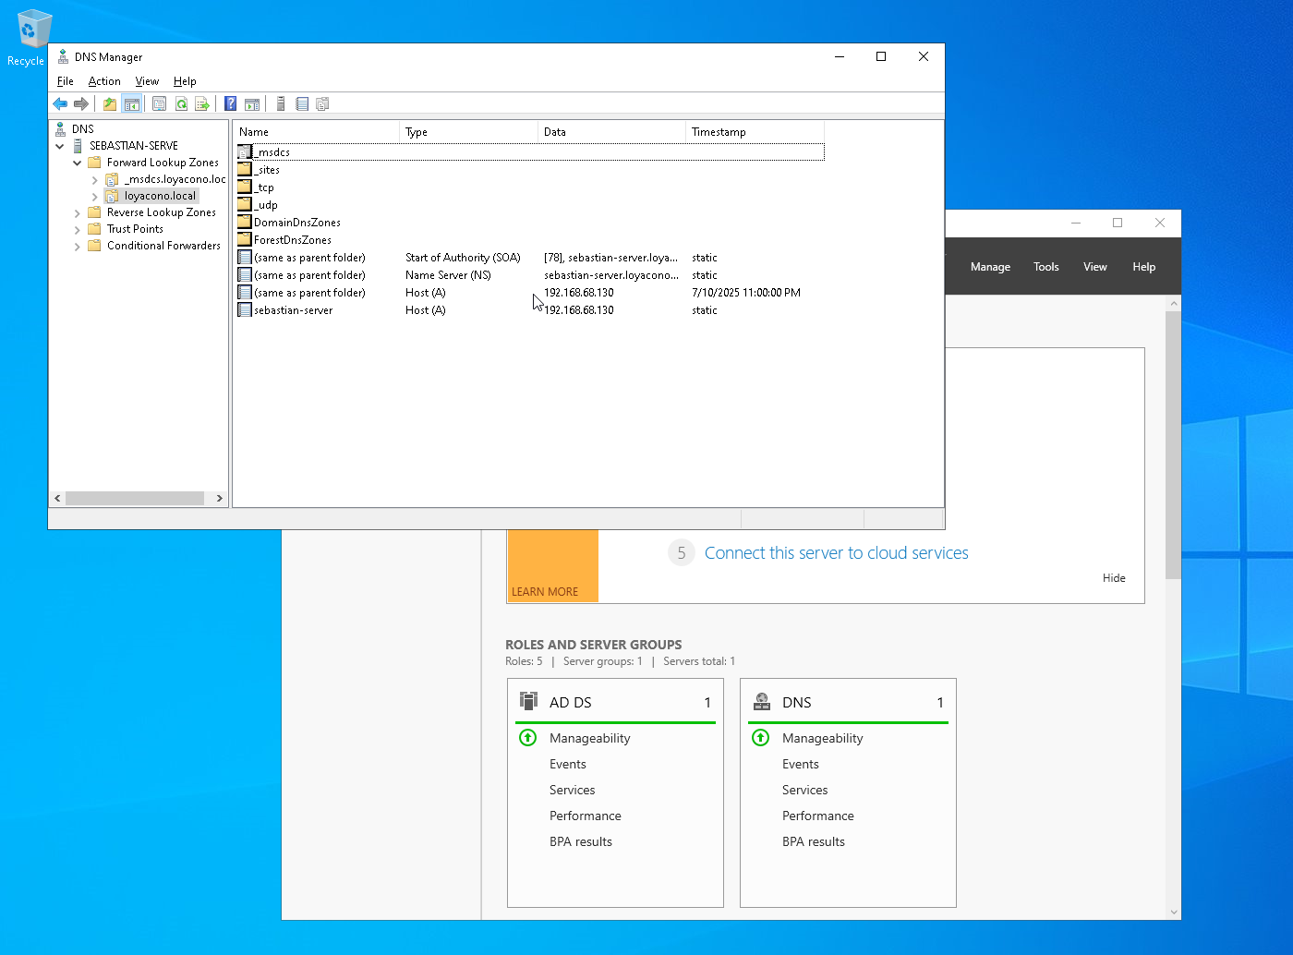Viewport: 1293px width, 955px height.
Task: Collapse the Forward Lookup Zones node
Action: (78, 163)
